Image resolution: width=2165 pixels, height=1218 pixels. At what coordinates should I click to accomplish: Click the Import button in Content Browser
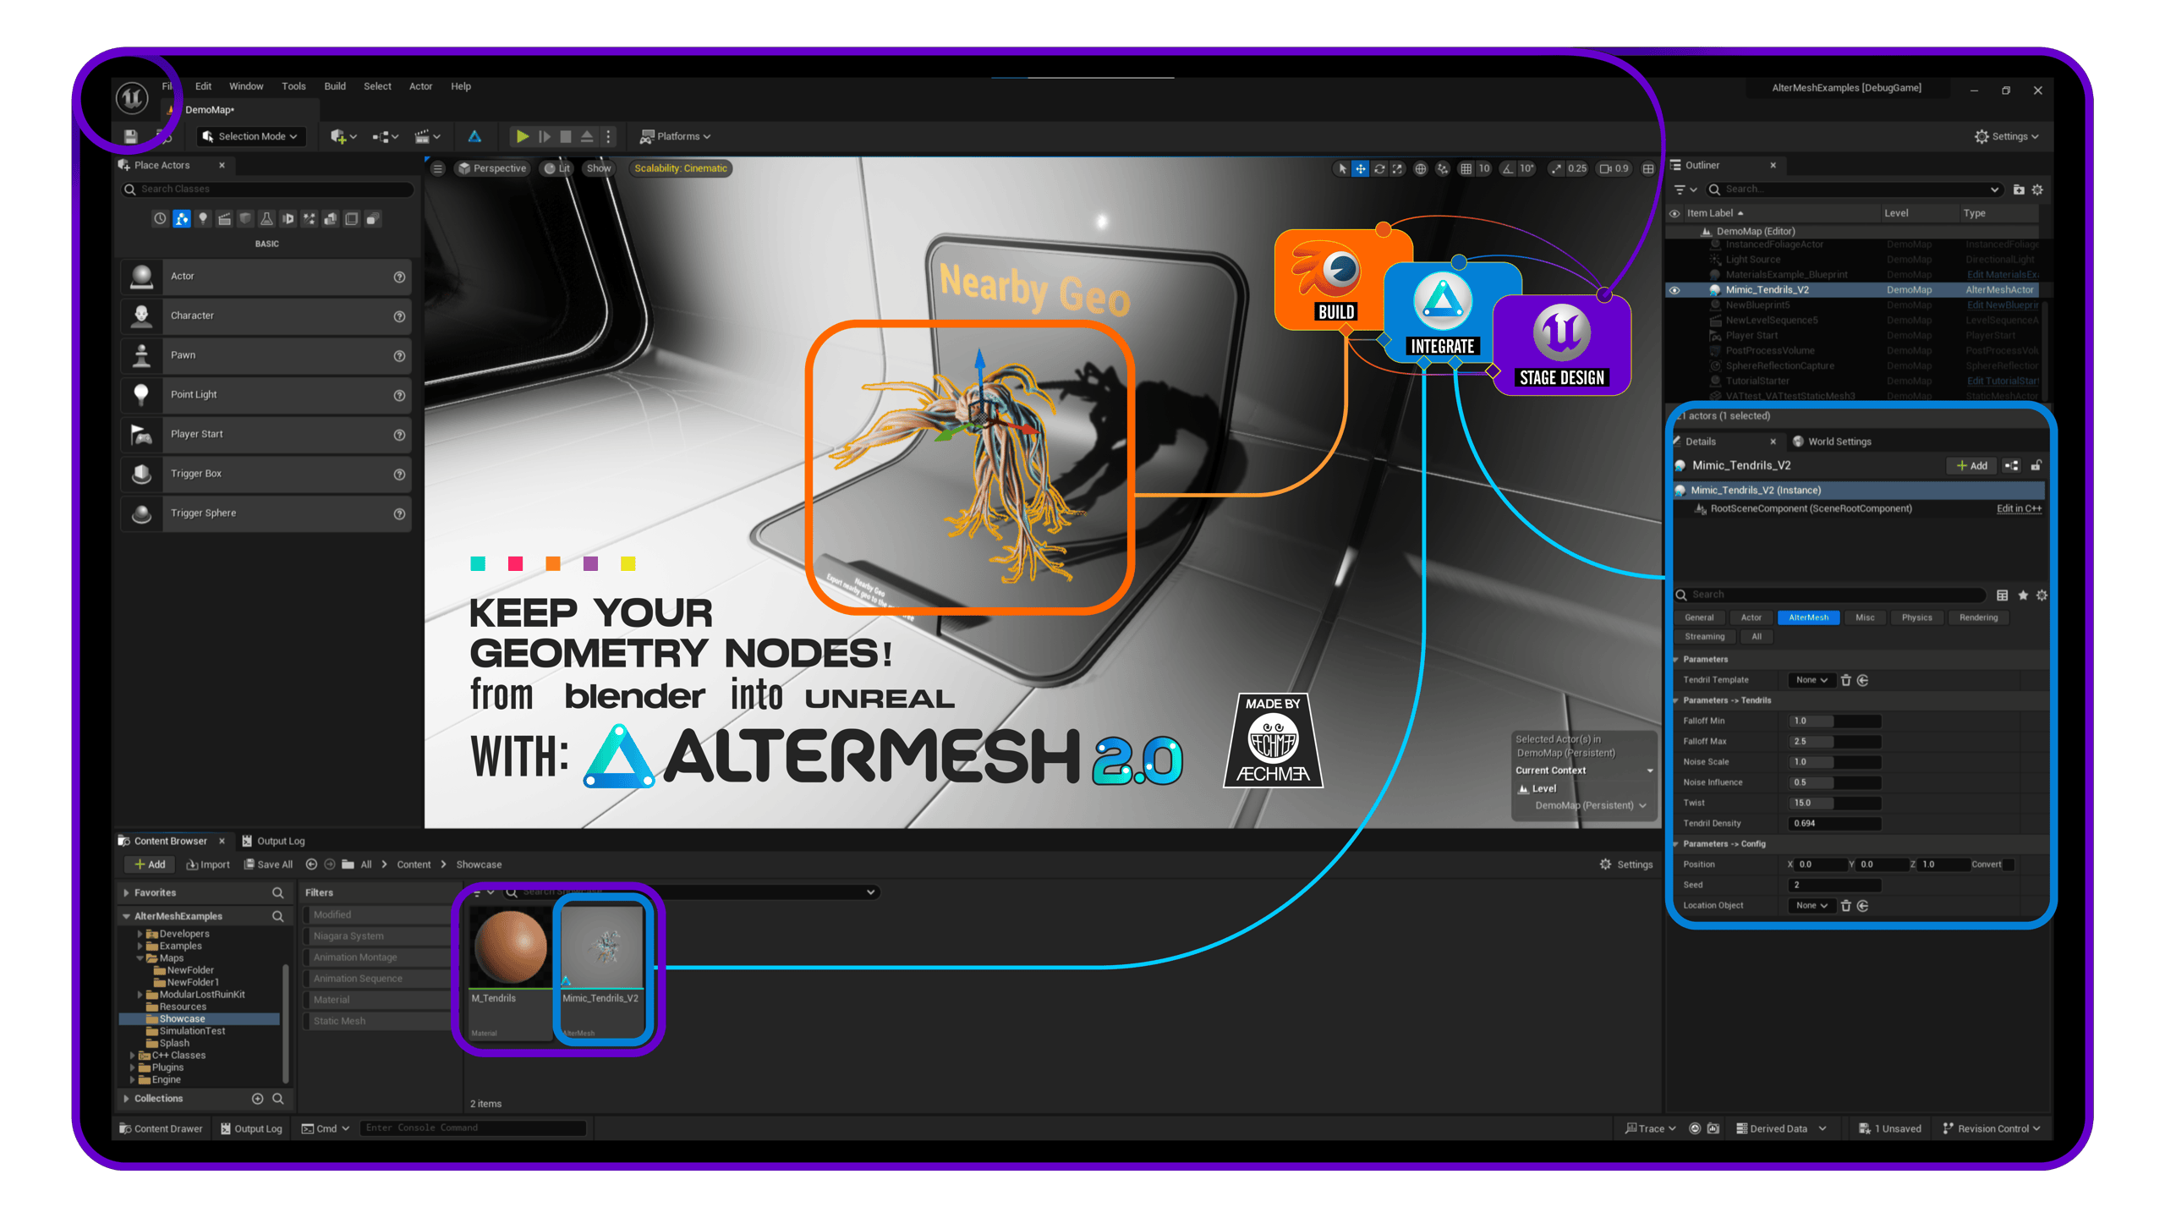[x=208, y=864]
